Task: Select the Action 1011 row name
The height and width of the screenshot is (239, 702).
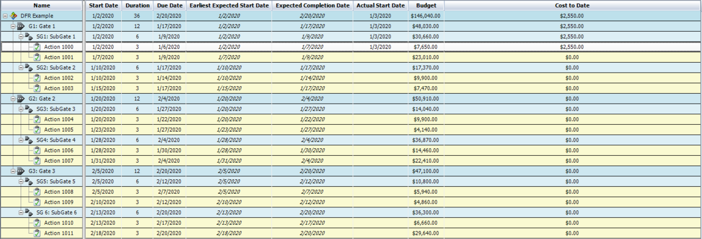Action: click(59, 233)
